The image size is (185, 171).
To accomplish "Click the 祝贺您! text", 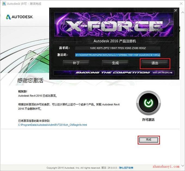I will click(x=23, y=91).
